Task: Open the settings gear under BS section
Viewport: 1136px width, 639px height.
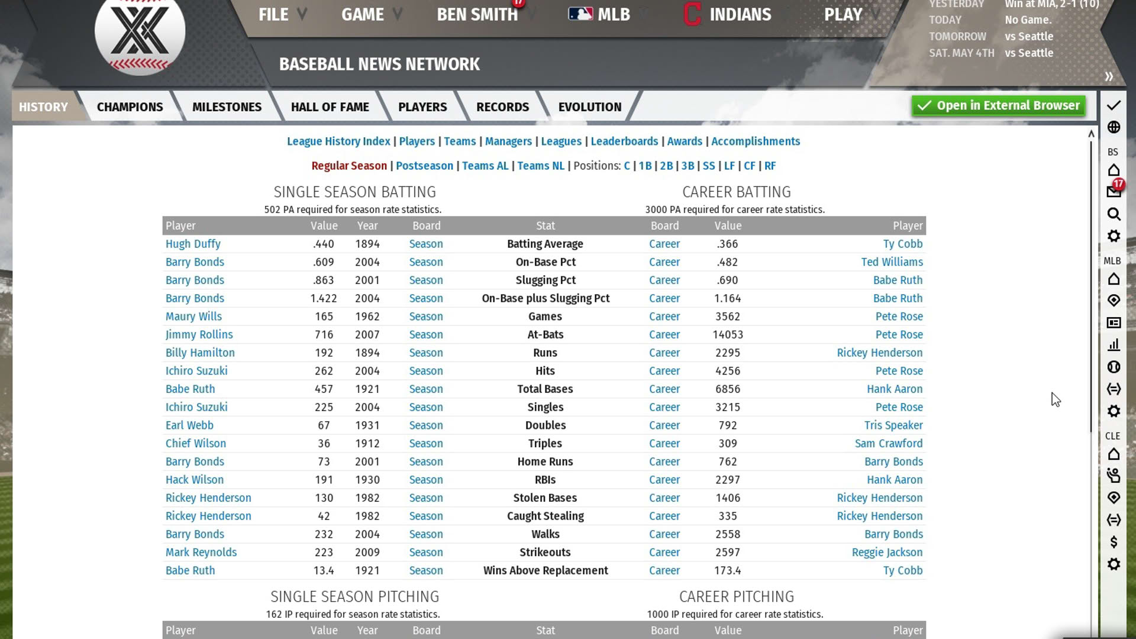Action: tap(1114, 236)
